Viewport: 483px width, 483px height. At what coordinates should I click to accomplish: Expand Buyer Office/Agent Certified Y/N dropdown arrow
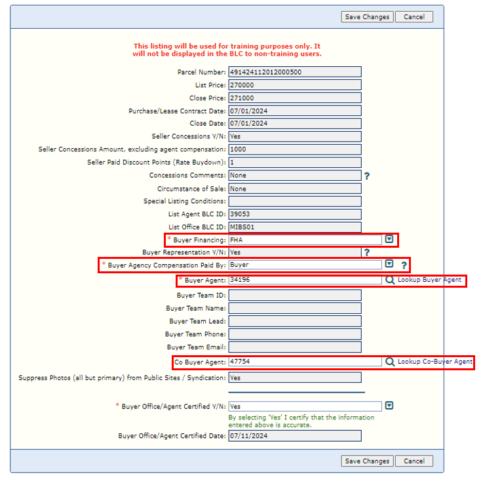coord(389,406)
